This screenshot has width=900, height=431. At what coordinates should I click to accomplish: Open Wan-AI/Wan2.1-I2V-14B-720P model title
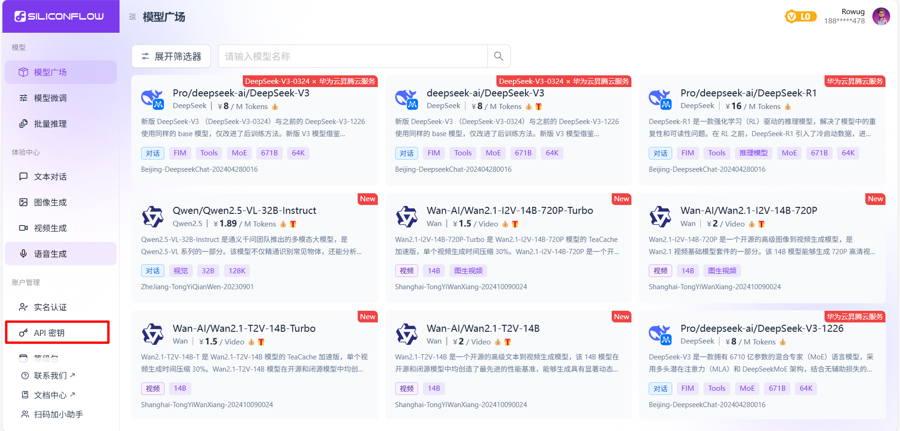point(749,211)
